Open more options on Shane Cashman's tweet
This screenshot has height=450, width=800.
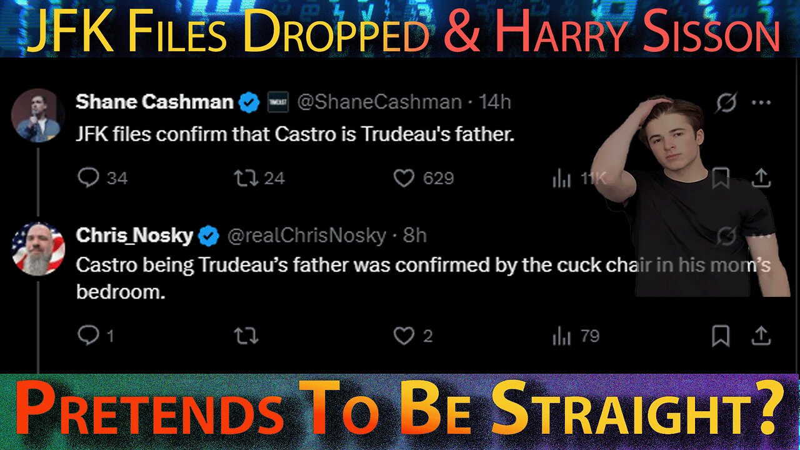point(761,102)
